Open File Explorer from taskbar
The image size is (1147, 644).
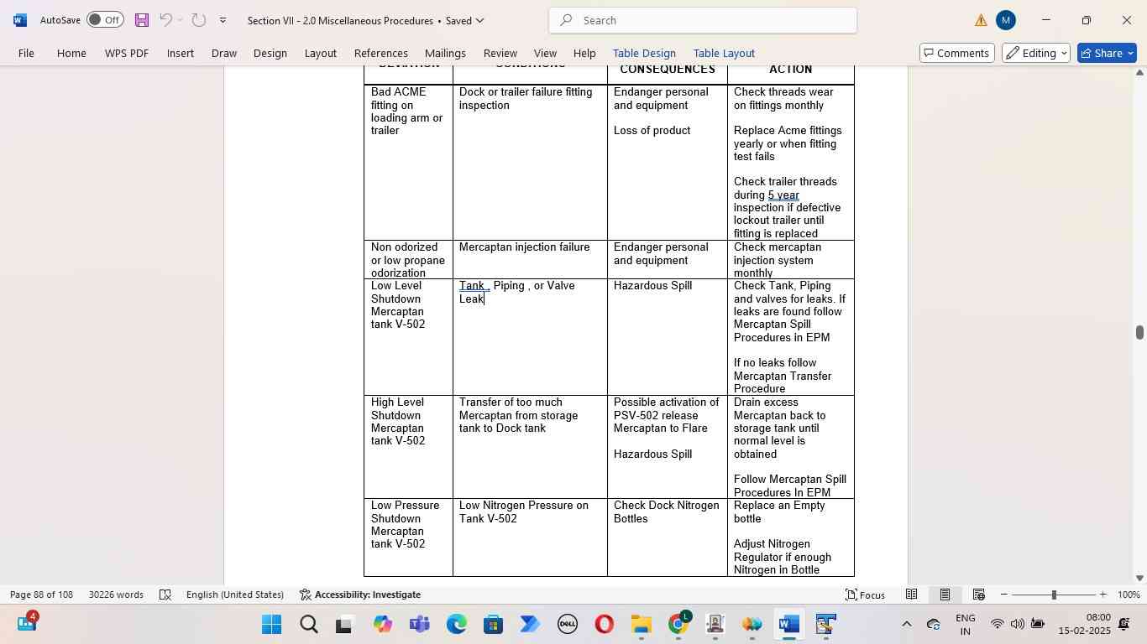pos(641,625)
